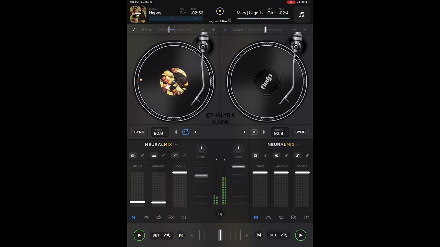Solo the vocals microphone icon on Mary J Blige deck

coord(298,155)
